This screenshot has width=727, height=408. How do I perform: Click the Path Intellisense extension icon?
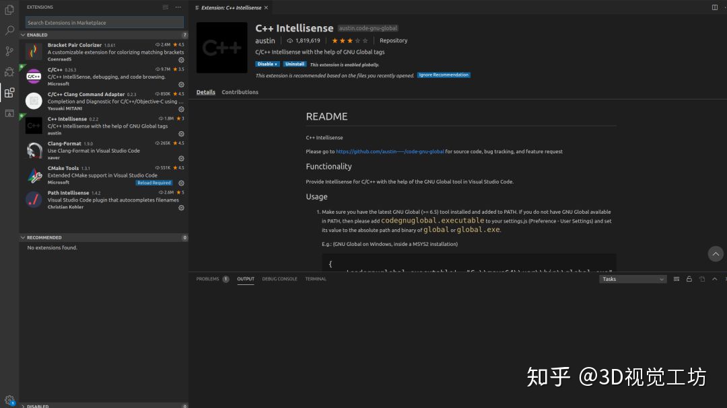[x=34, y=199]
